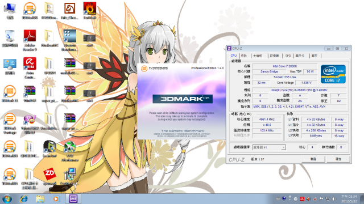
Task: Open the Recycle Bin on the desktop
Action: (x=10, y=38)
